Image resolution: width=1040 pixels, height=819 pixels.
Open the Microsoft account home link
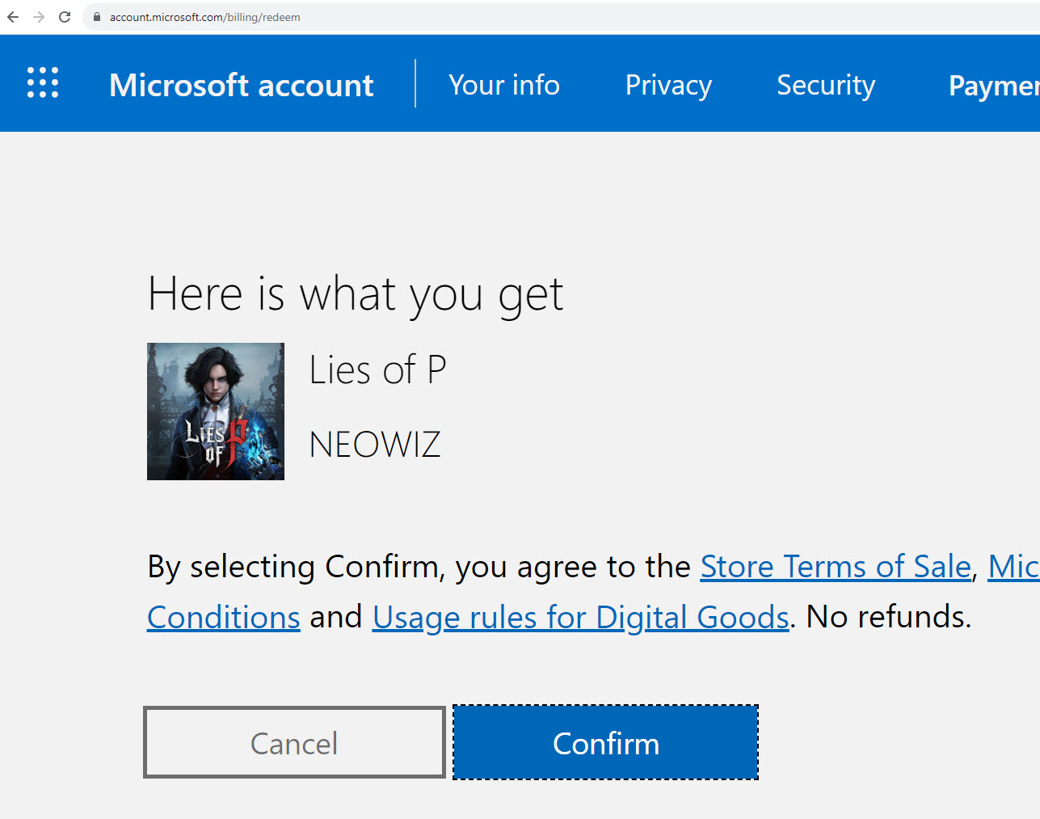242,85
